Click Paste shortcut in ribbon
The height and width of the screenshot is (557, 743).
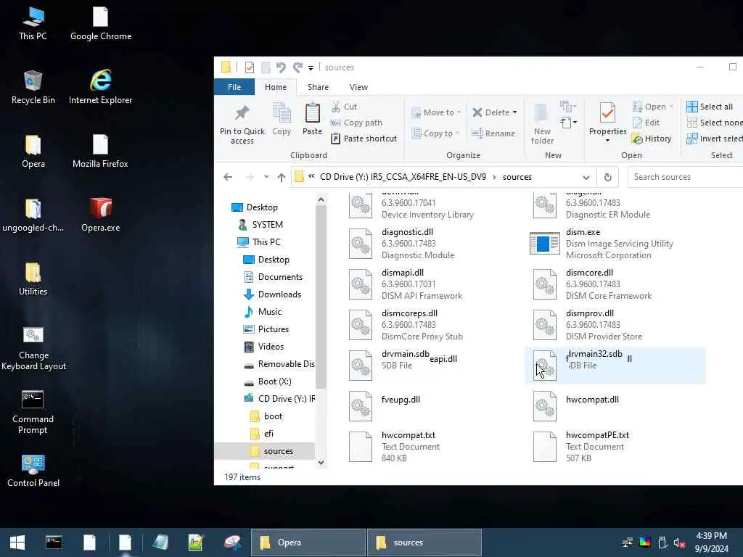(x=364, y=139)
